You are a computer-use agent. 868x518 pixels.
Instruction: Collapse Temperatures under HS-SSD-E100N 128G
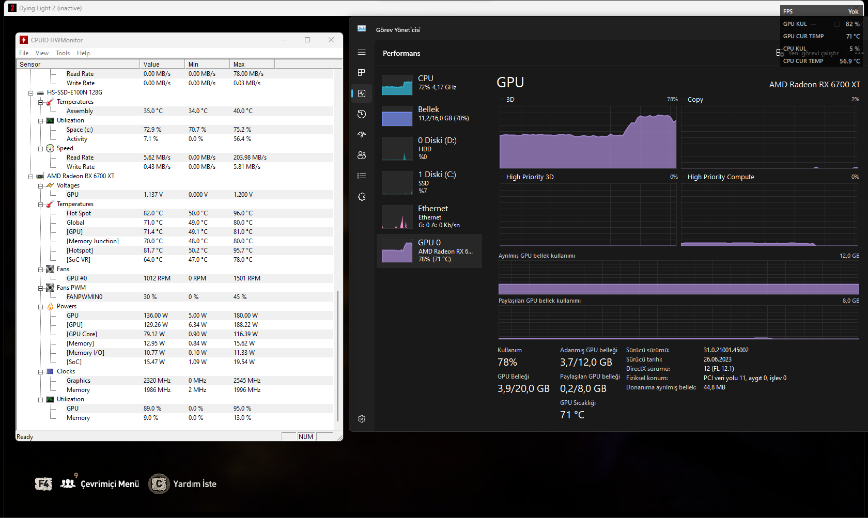click(40, 102)
